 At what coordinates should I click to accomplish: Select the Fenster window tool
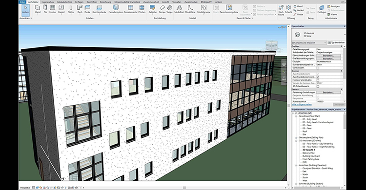pos(53,9)
